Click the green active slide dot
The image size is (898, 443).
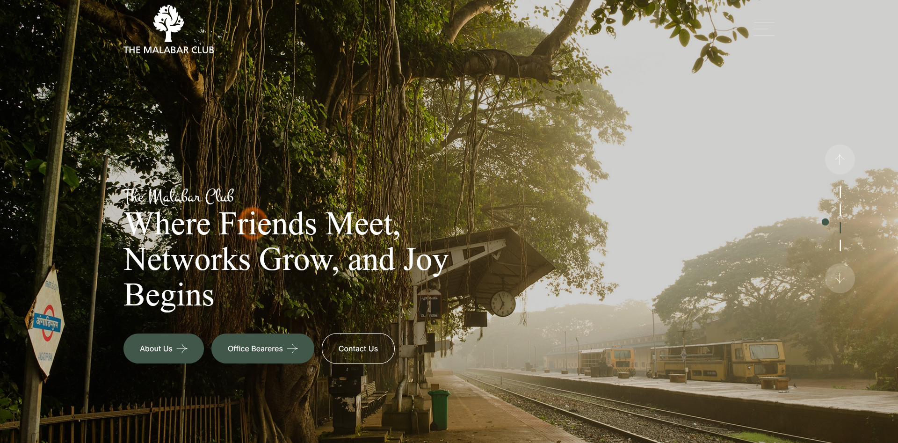coord(825,222)
